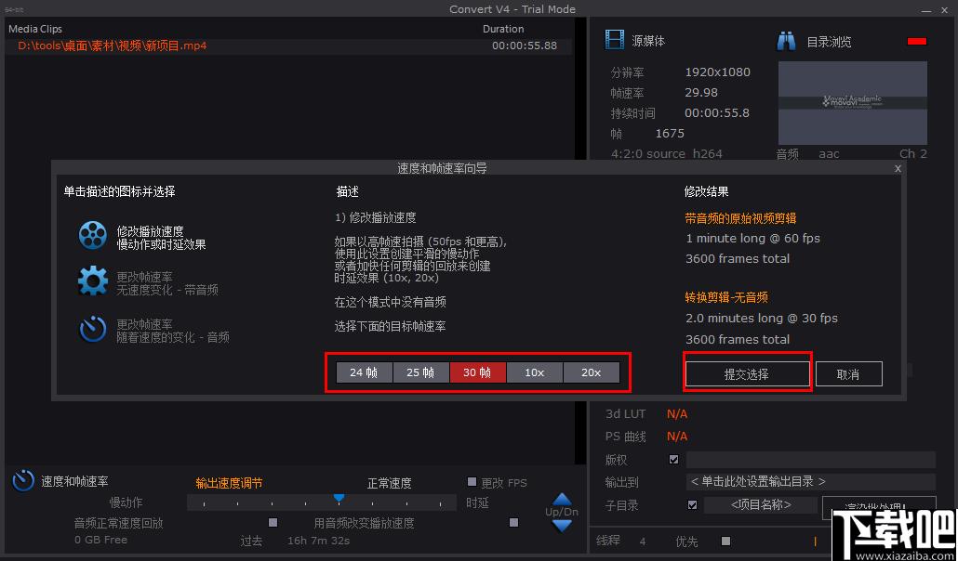Image resolution: width=958 pixels, height=561 pixels.
Task: Click the 时延 label by the slider
Action: coord(477,503)
